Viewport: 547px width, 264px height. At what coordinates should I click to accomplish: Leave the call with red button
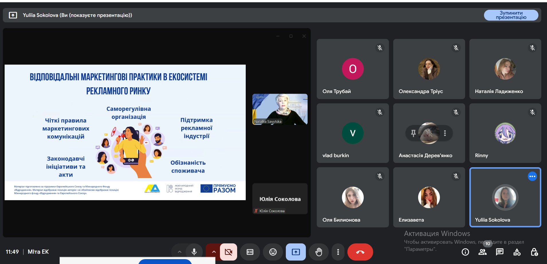click(360, 252)
